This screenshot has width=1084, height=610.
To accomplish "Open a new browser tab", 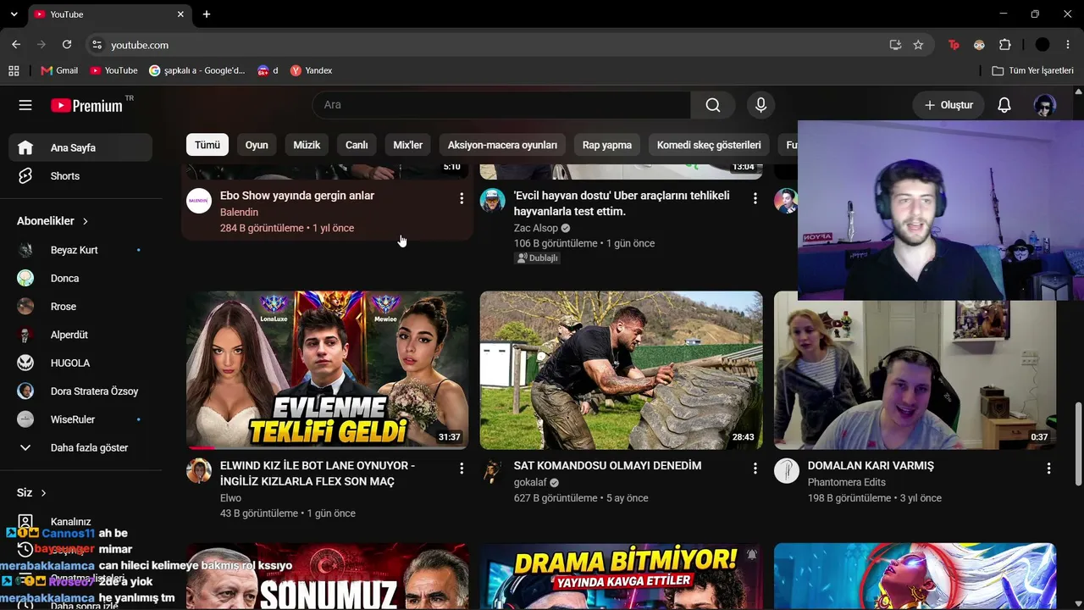I will pos(207,14).
